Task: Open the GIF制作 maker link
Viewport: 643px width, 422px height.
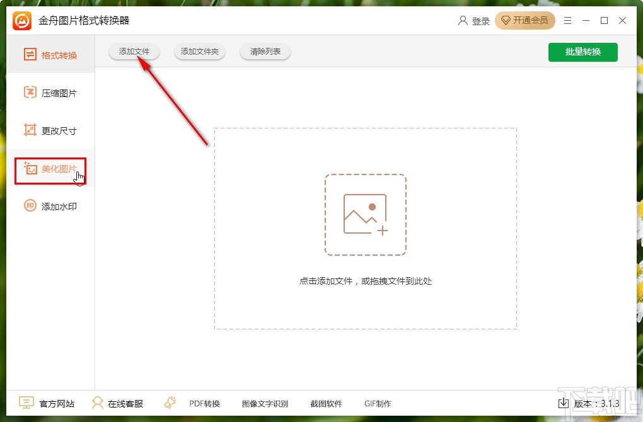Action: point(378,403)
